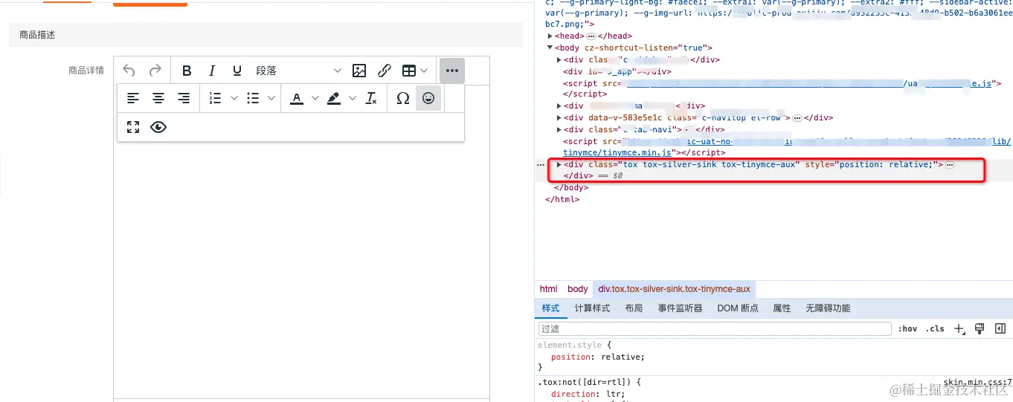Toggle the .cls class editor button
This screenshot has width=1013, height=402.
[935, 328]
